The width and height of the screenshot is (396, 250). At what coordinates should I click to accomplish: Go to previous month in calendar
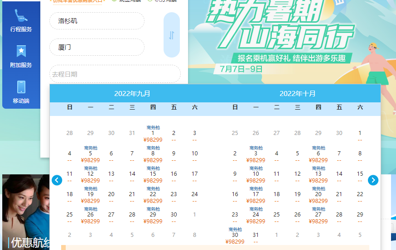point(57,180)
